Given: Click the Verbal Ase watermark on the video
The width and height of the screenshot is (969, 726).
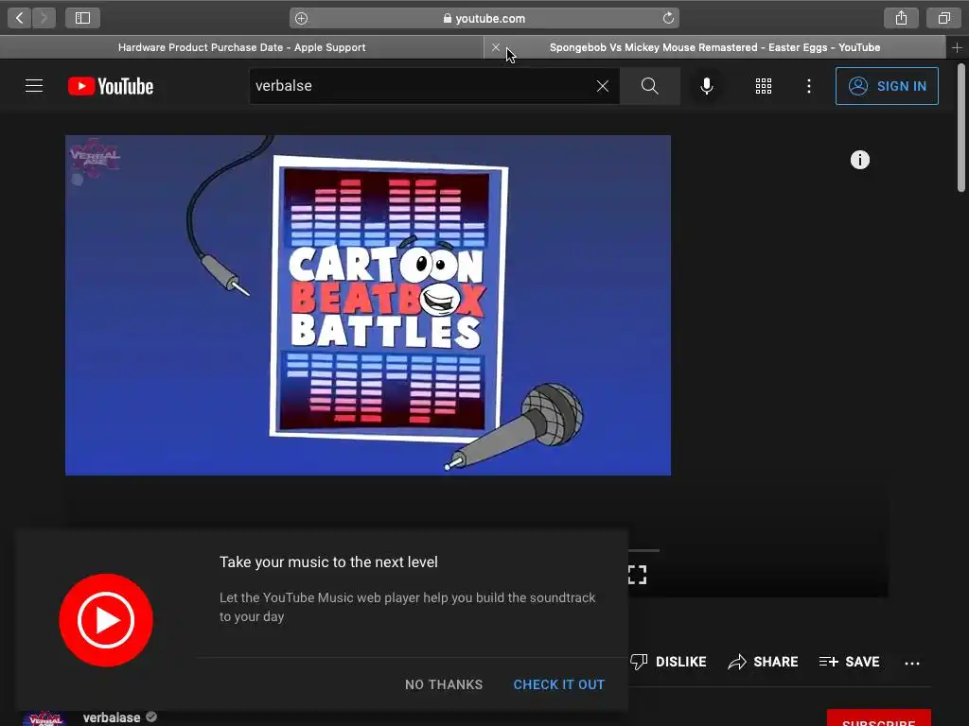Looking at the screenshot, I should [94, 159].
